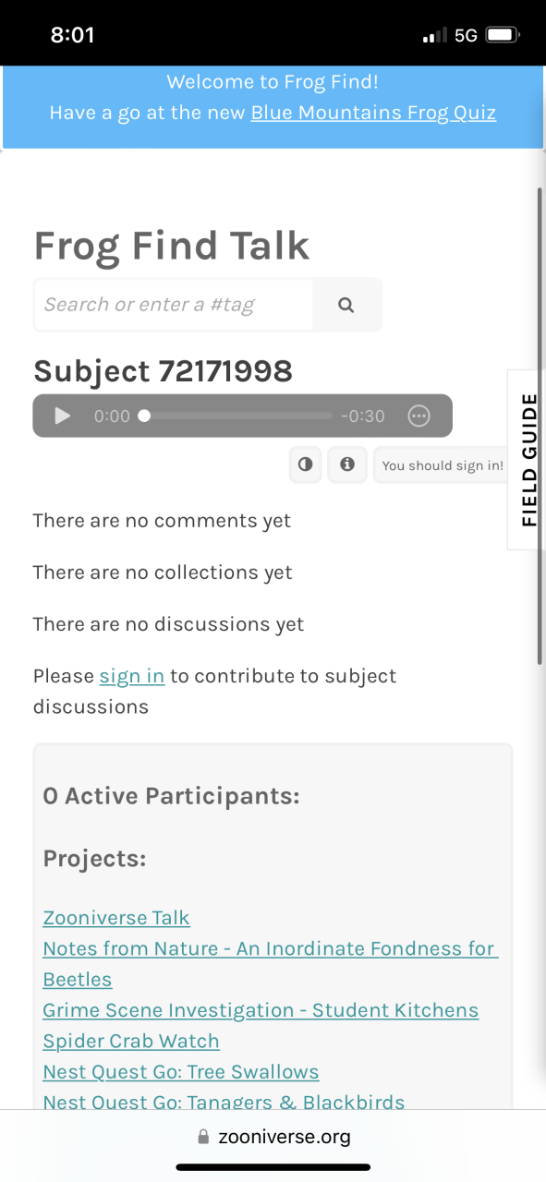Screen dimensions: 546x1182
Task: Open Nest Quest Go: Tree Swallows
Action: [x=181, y=1072]
